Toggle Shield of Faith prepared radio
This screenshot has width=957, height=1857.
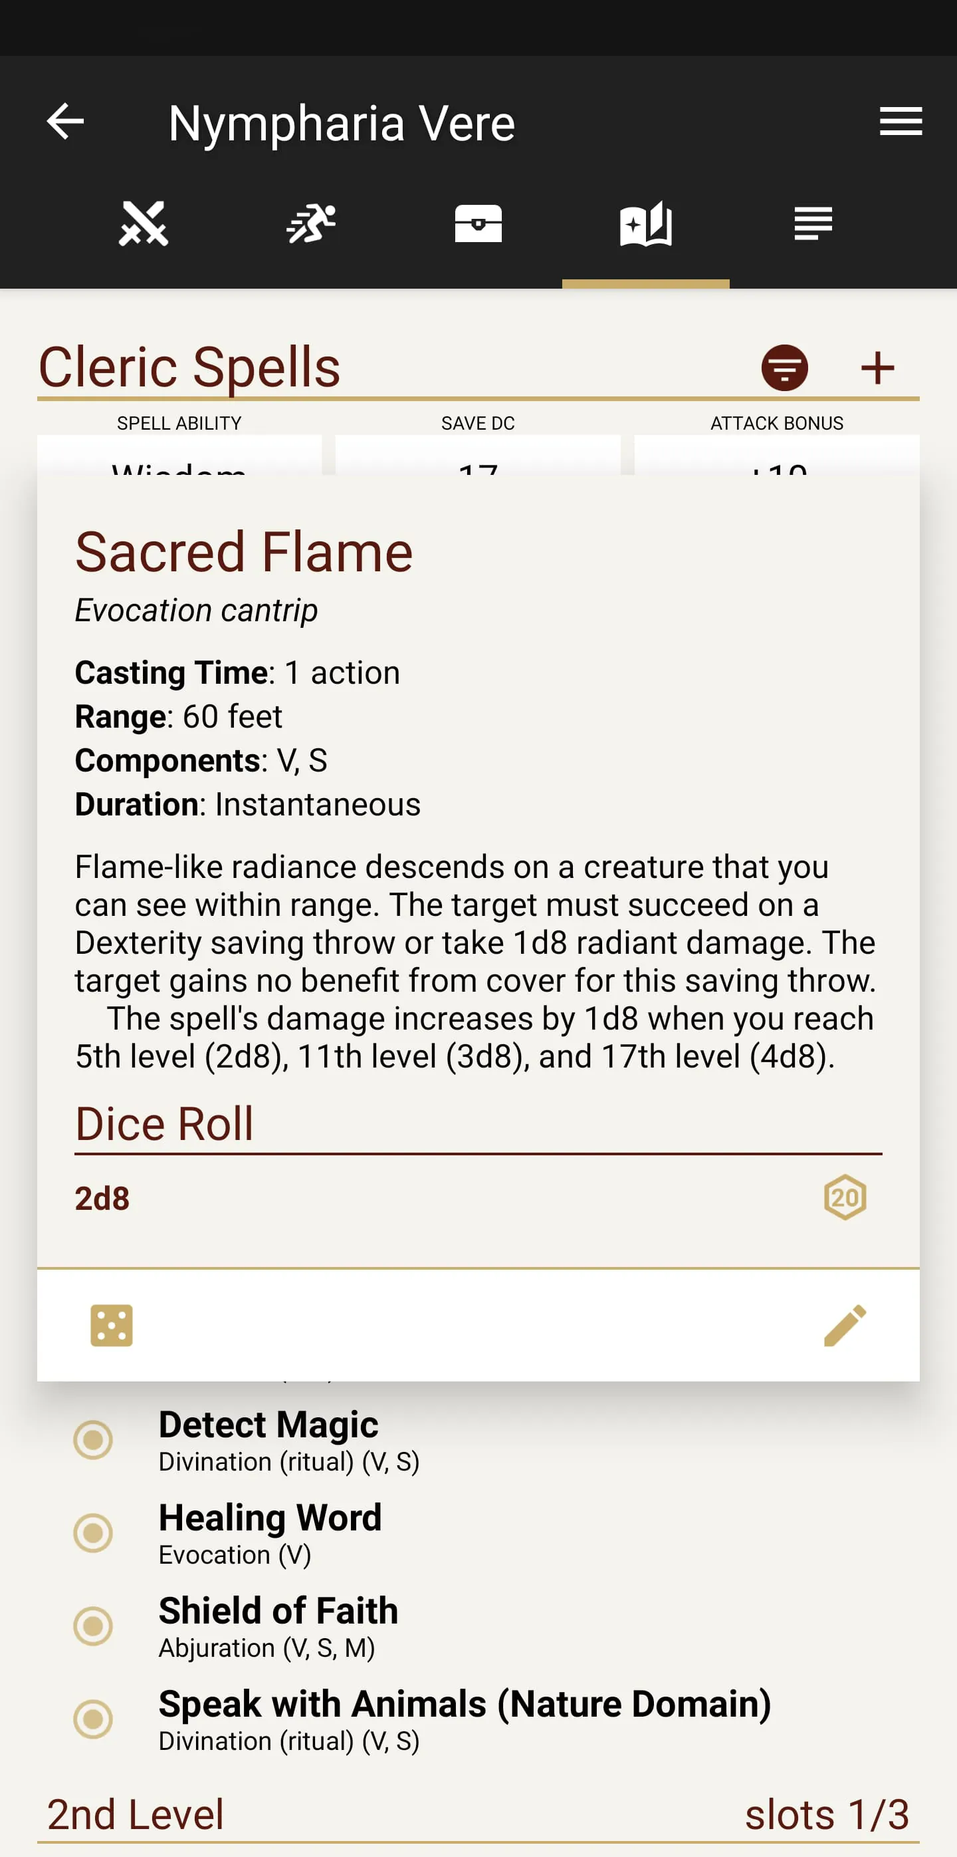click(93, 1626)
